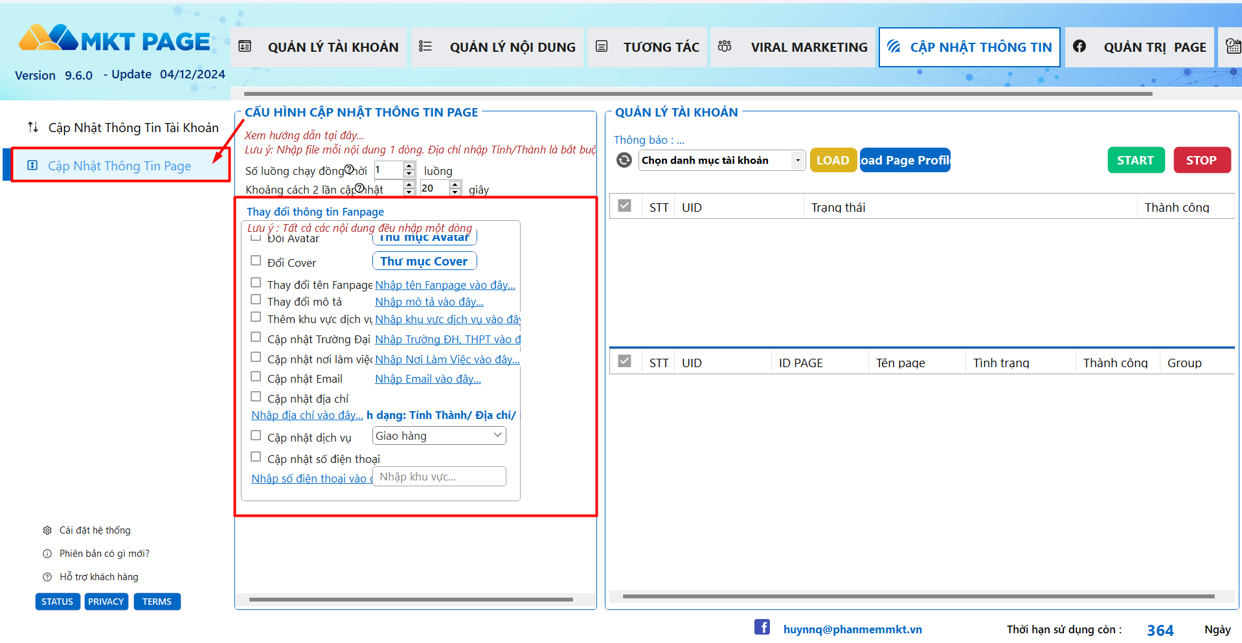Screen dimensions: 1242x643
Task: Open the Thư mục Avatar folder button
Action: tap(424, 238)
